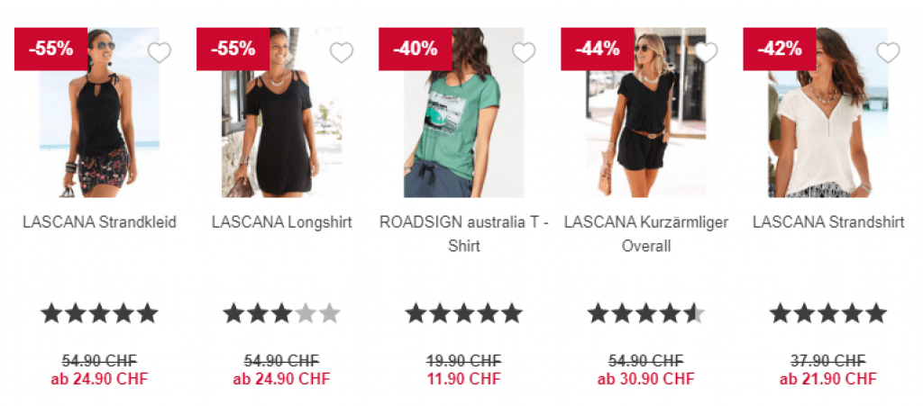Image resolution: width=923 pixels, height=406 pixels.
Task: Open black short-sleeved overall product photo
Action: coord(646,113)
